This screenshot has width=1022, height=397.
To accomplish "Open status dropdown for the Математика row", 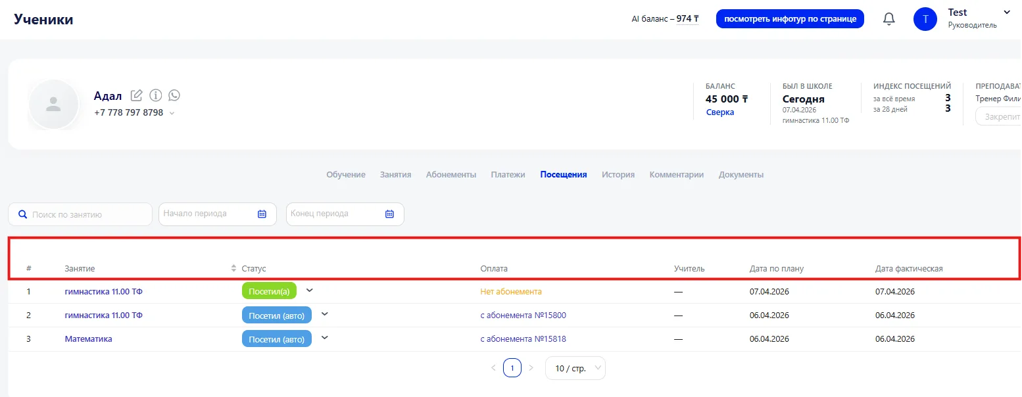I will coord(324,338).
